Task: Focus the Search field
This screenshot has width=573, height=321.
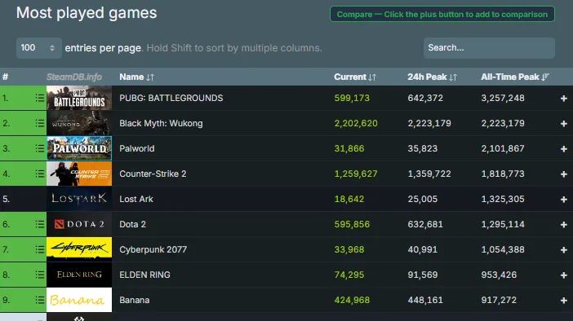Action: [x=489, y=48]
